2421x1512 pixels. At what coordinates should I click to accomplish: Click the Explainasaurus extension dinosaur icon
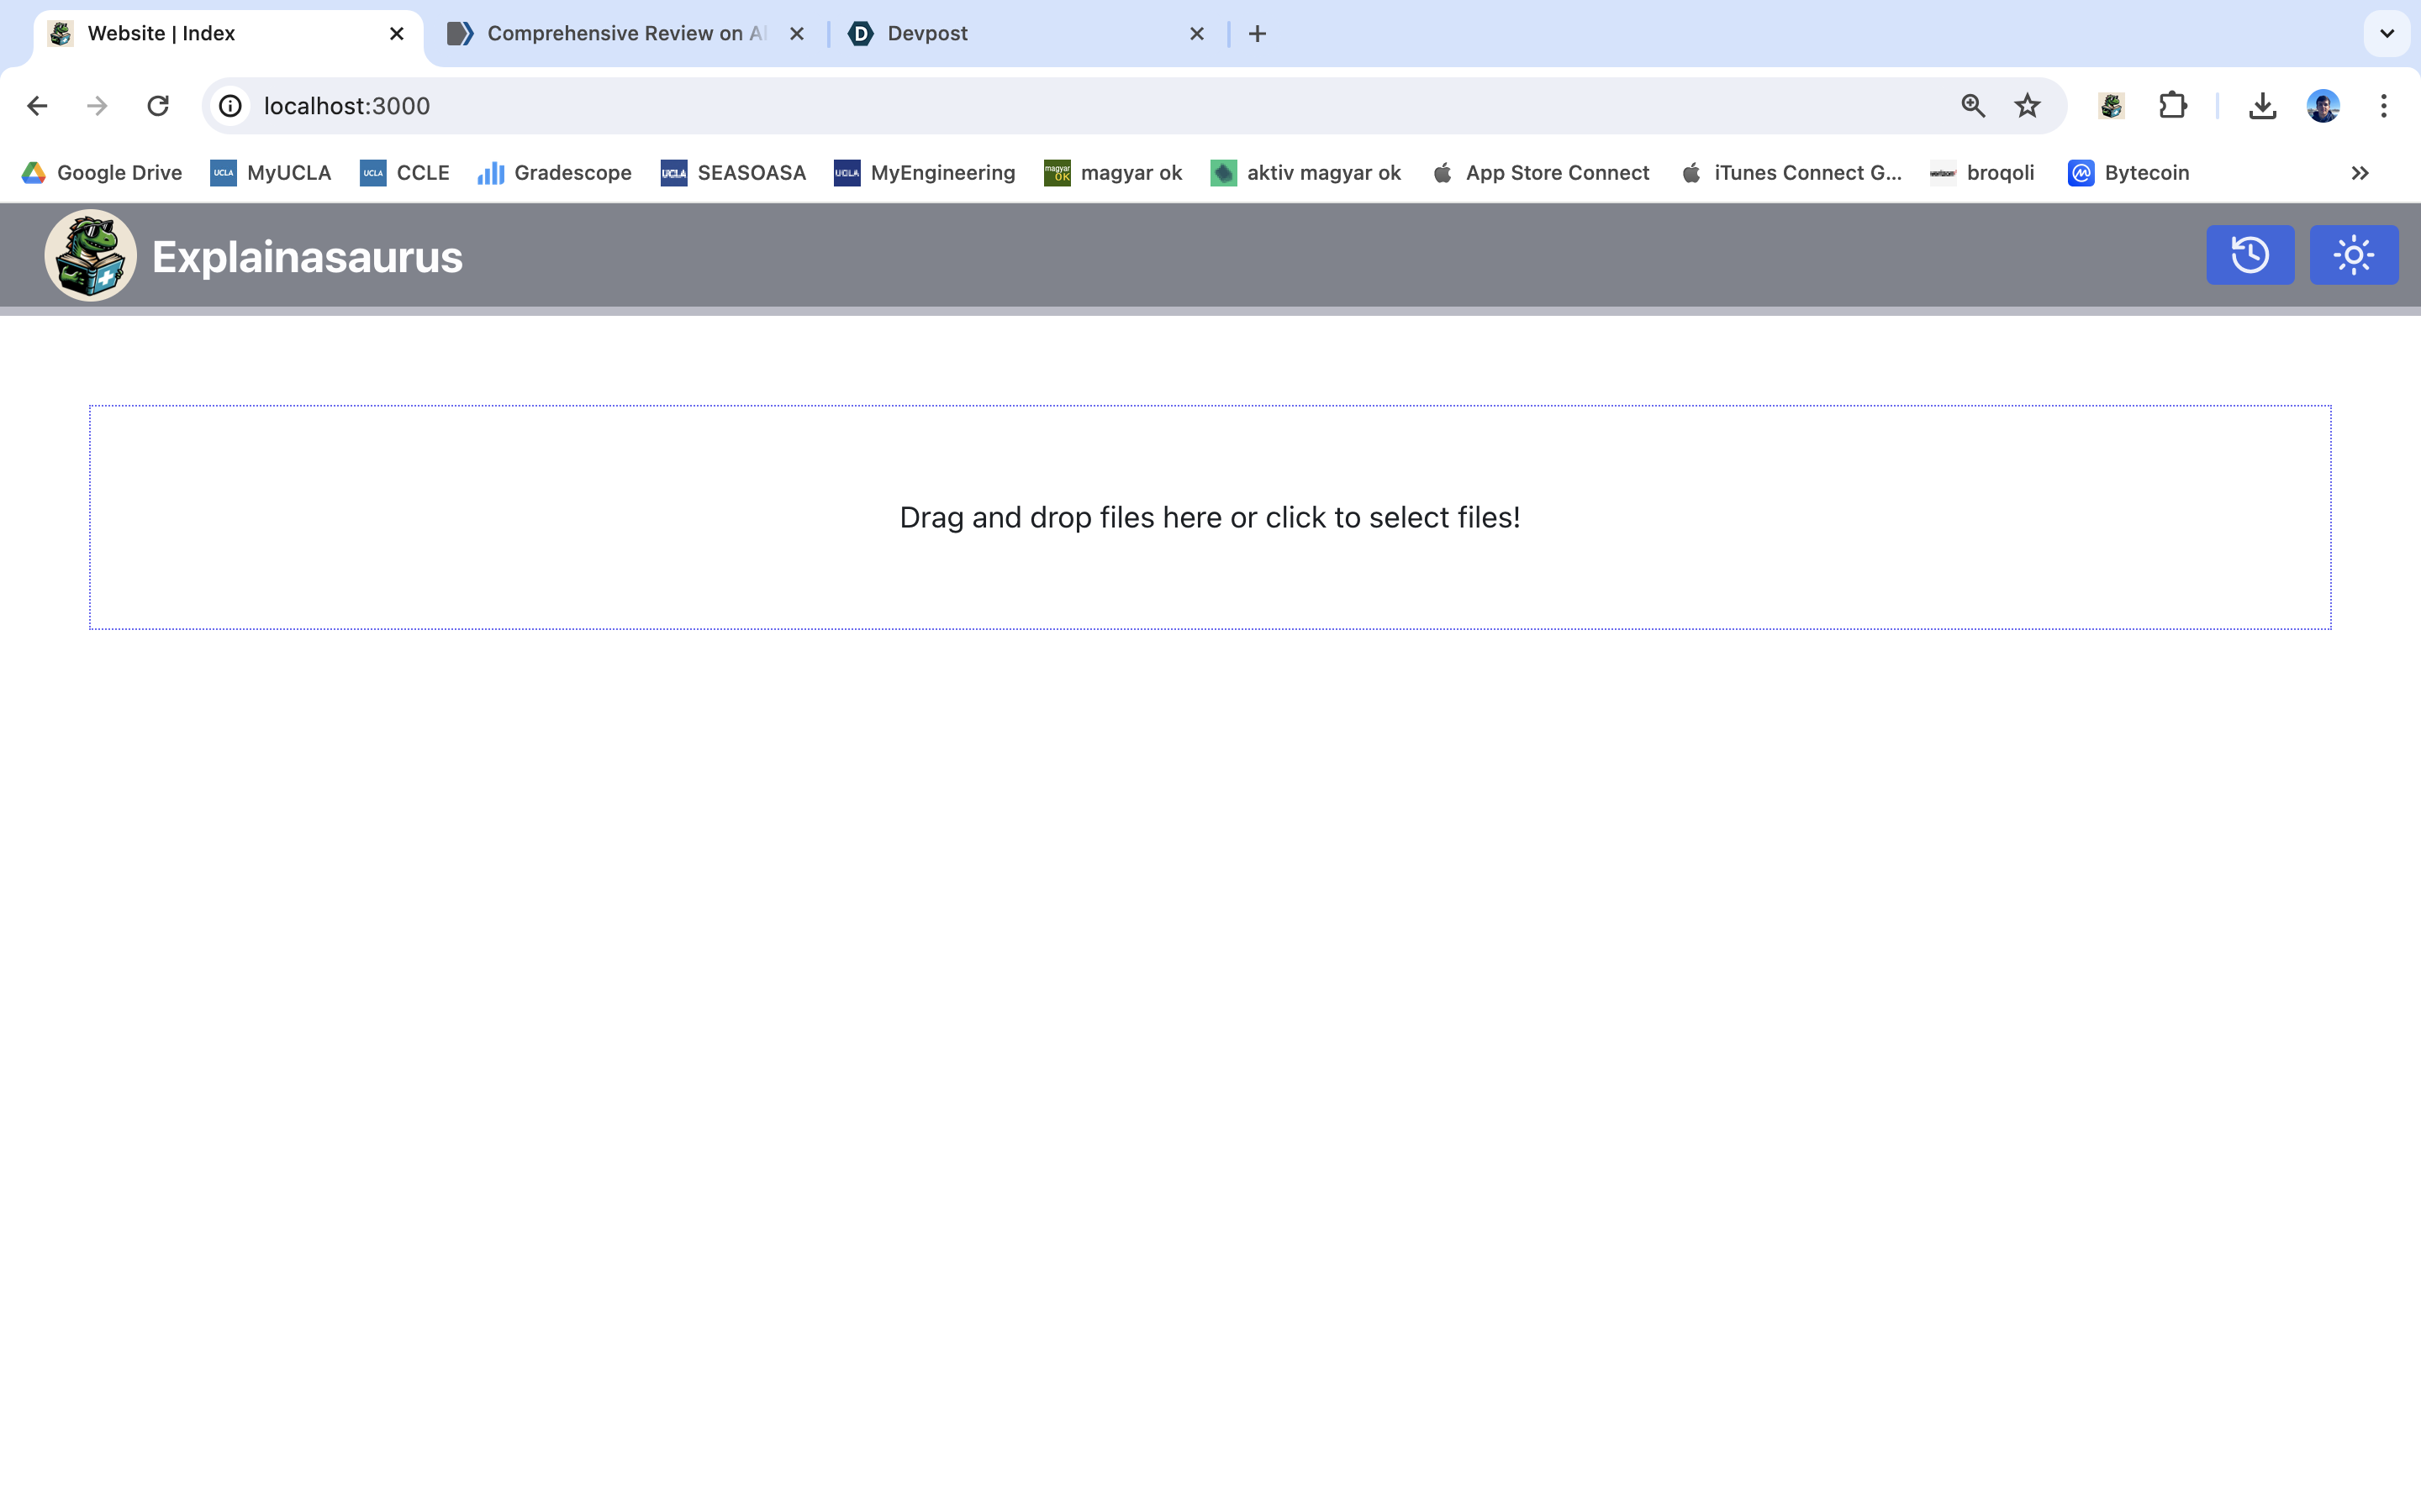[x=2111, y=106]
